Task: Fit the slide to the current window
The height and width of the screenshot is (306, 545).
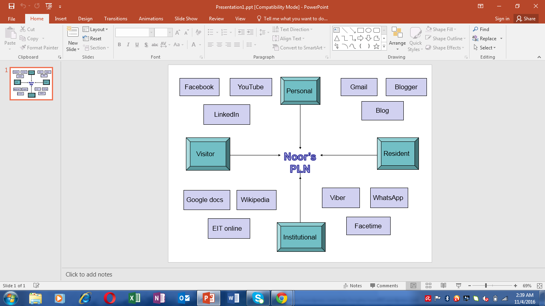Action: pos(539,286)
